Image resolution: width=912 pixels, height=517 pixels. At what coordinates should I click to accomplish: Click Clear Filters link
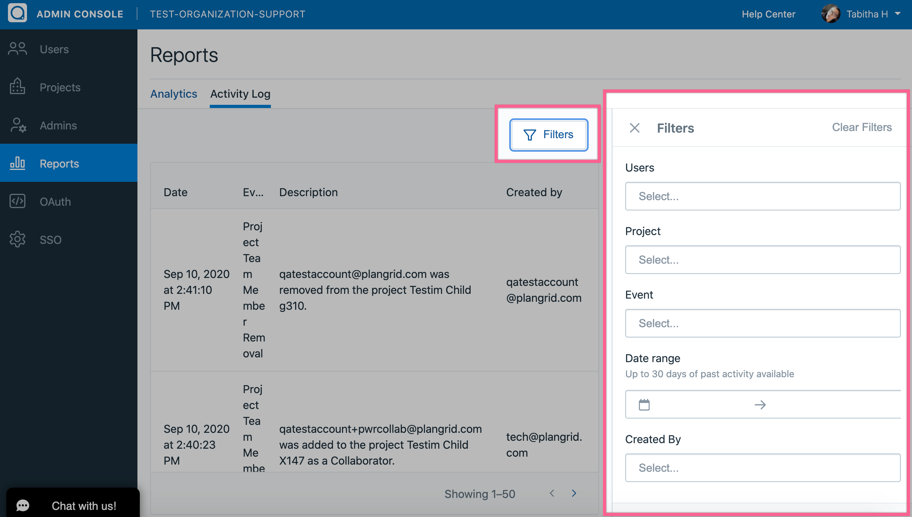click(x=862, y=127)
